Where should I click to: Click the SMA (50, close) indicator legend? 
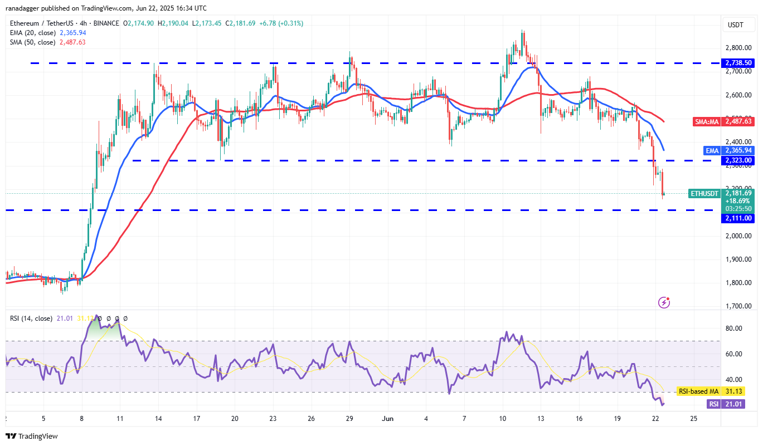coord(32,42)
